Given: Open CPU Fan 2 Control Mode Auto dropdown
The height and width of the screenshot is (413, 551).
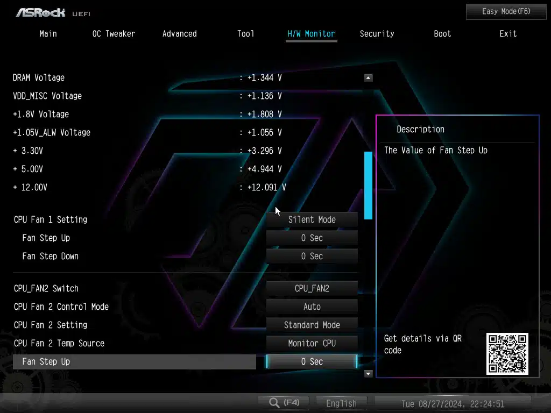Looking at the screenshot, I should coord(312,307).
